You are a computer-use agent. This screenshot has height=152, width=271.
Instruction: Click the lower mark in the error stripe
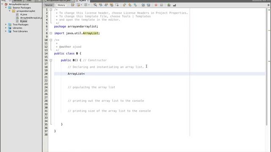pyautogui.click(x=269, y=61)
